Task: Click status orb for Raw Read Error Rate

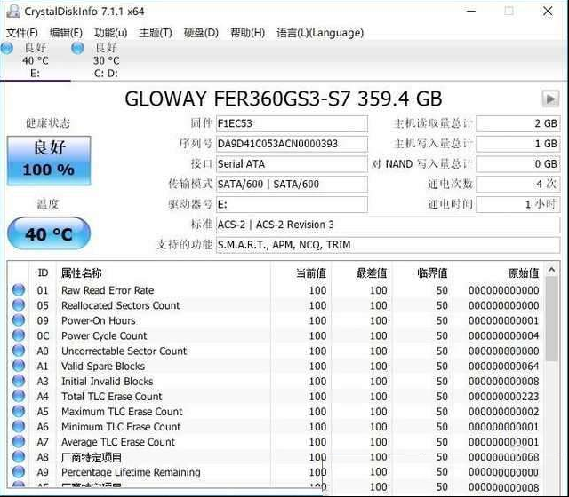Action: point(19,290)
